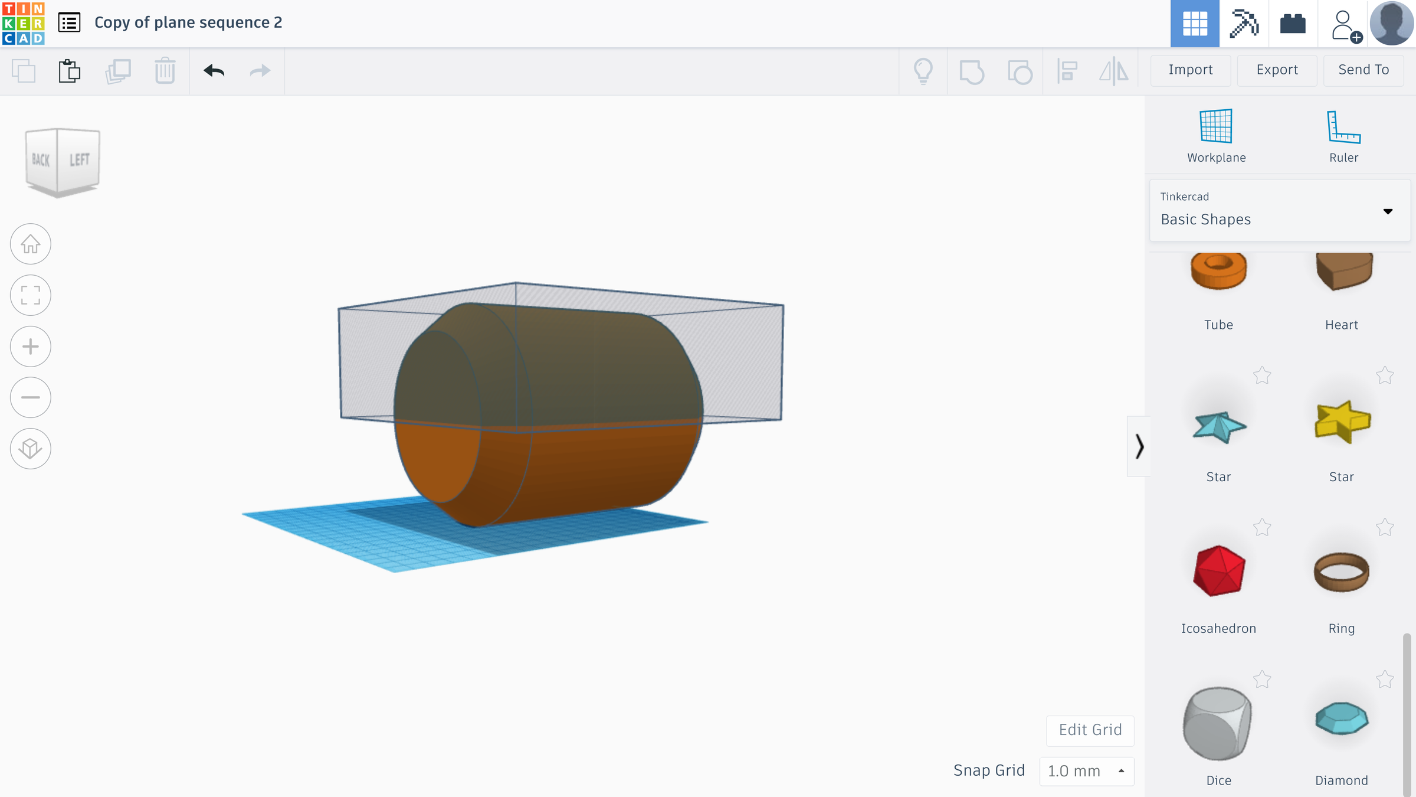Screen dimensions: 1416x797
Task: Click the Fit all in view button
Action: 31,295
